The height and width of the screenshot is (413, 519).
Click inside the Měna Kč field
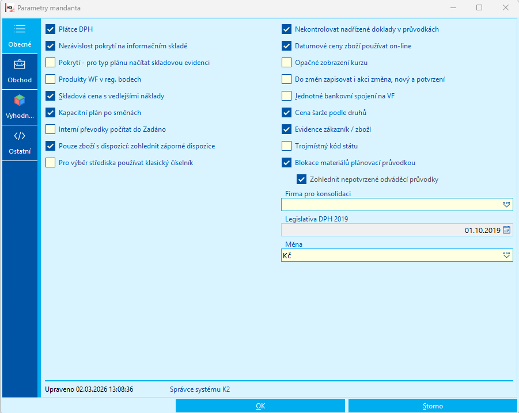391,255
